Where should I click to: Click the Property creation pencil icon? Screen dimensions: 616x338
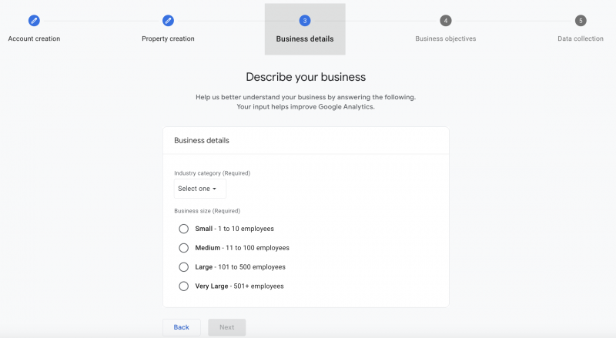tap(168, 21)
